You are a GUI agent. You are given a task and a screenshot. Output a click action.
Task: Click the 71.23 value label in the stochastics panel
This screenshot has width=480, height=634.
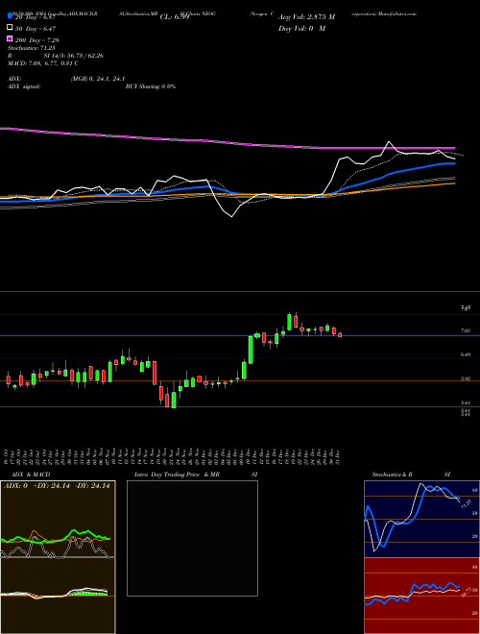pyautogui.click(x=466, y=503)
